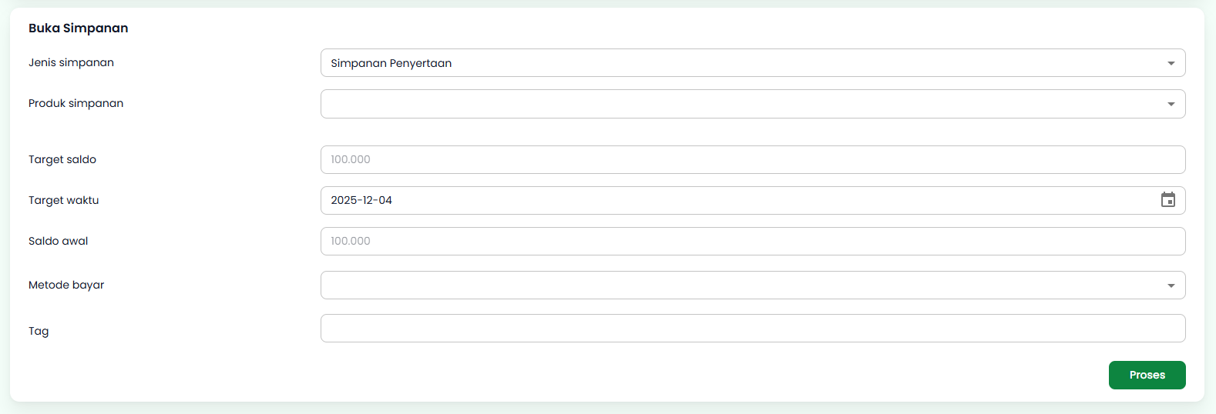Click the 'Buka Simpanan' heading
Viewport: 1216px width, 414px height.
(79, 28)
